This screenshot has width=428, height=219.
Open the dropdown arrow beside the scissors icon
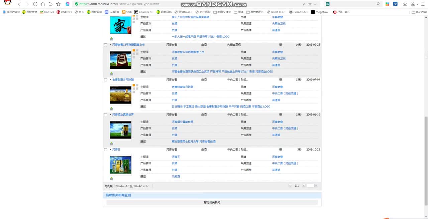click(418, 4)
